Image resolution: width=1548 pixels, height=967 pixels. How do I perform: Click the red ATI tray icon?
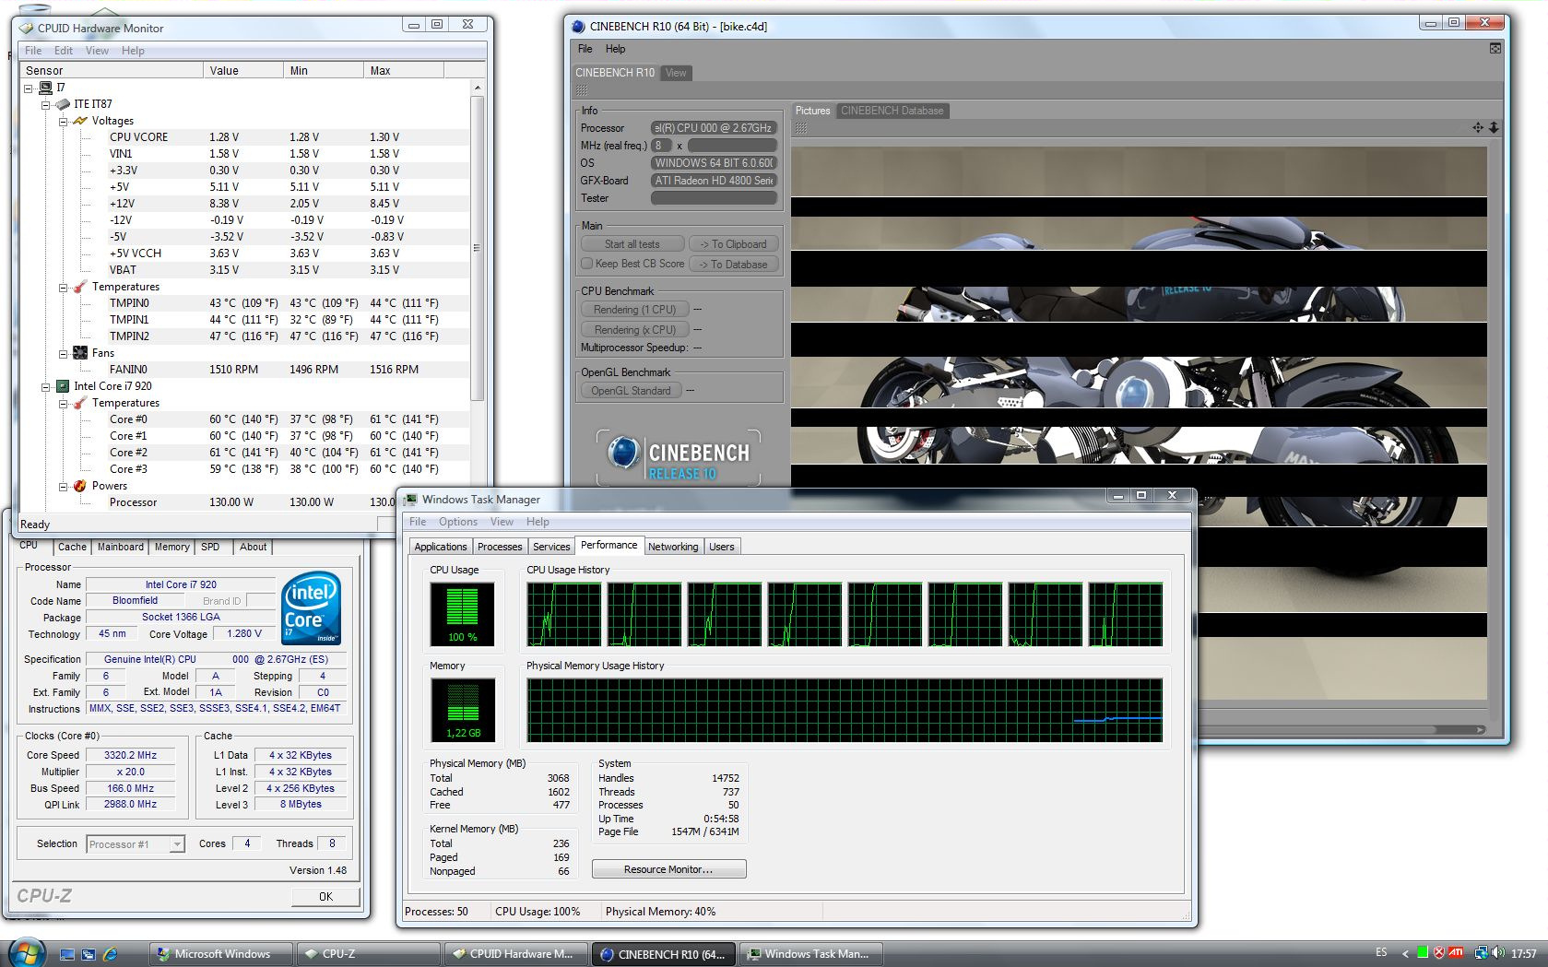click(x=1456, y=953)
